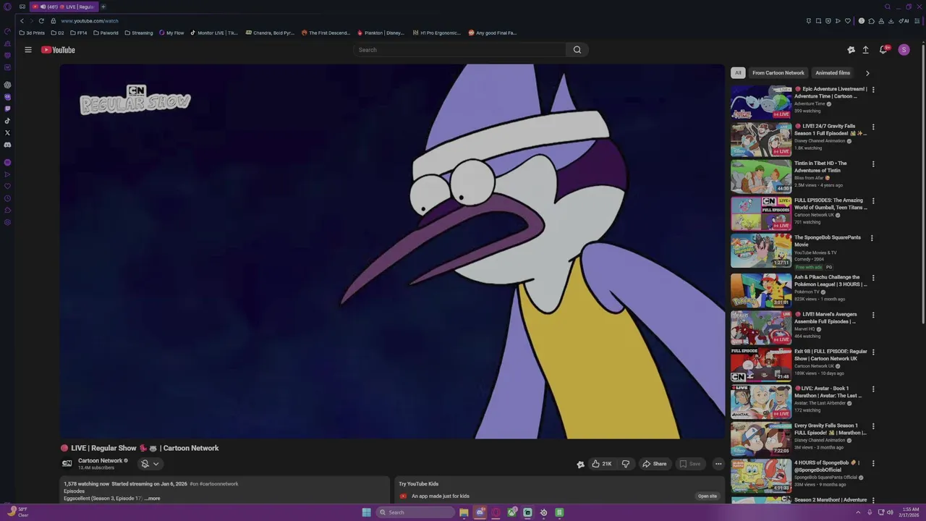Reload the page in browser toolbar
Screen dimensions: 926x521
click(41, 21)
